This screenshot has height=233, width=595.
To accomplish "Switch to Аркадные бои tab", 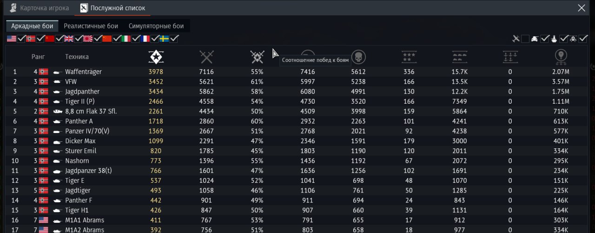I will (x=33, y=26).
